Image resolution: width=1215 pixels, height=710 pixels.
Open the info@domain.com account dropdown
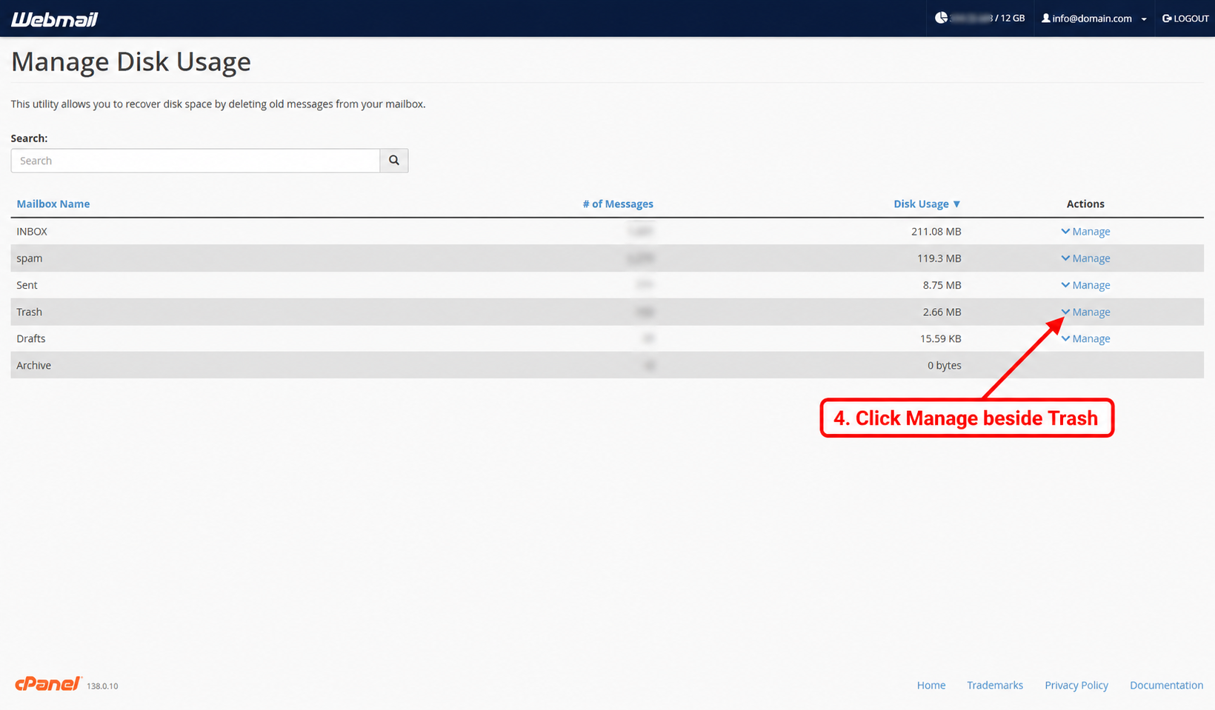tap(1093, 19)
